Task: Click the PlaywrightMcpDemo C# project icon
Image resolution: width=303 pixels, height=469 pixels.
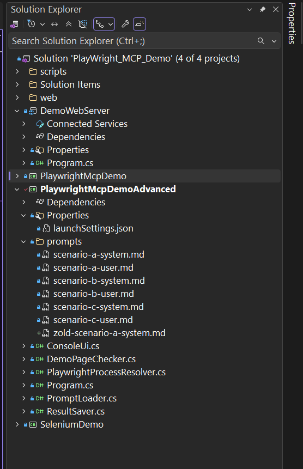Action: (33, 176)
